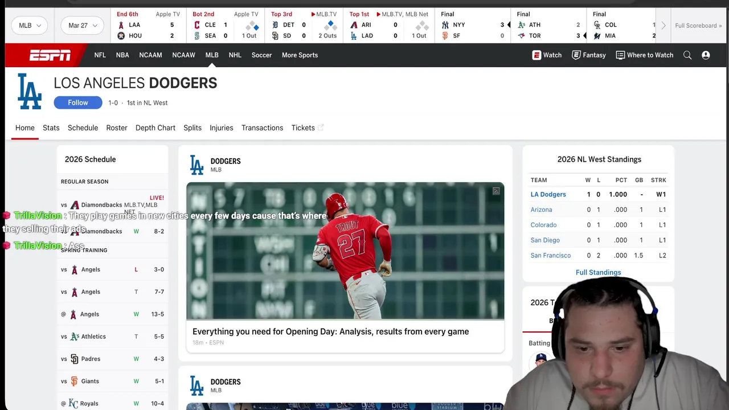Click the live Diamondbacks game row
729x410 pixels.
(113, 205)
